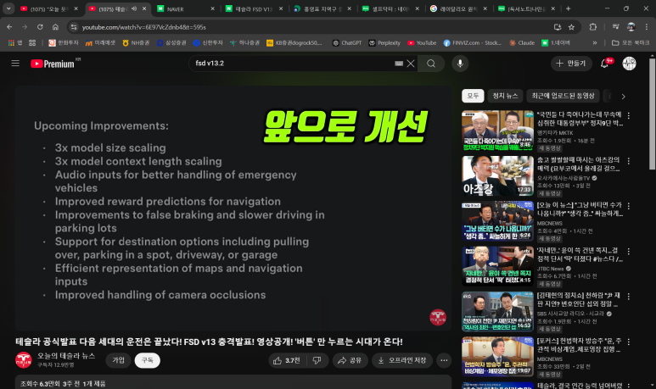The image size is (656, 389).
Task: Open the ChatGPT bookmark
Action: tap(347, 42)
